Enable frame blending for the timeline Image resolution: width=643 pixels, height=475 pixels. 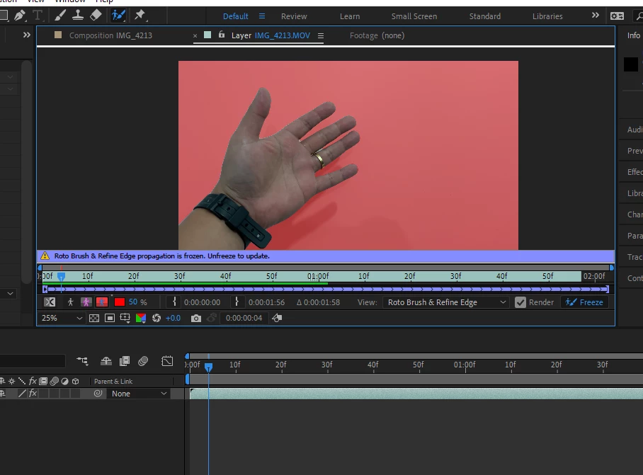click(x=124, y=361)
